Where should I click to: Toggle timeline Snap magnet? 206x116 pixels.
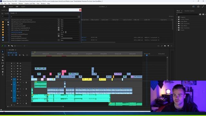[x=12, y=55]
